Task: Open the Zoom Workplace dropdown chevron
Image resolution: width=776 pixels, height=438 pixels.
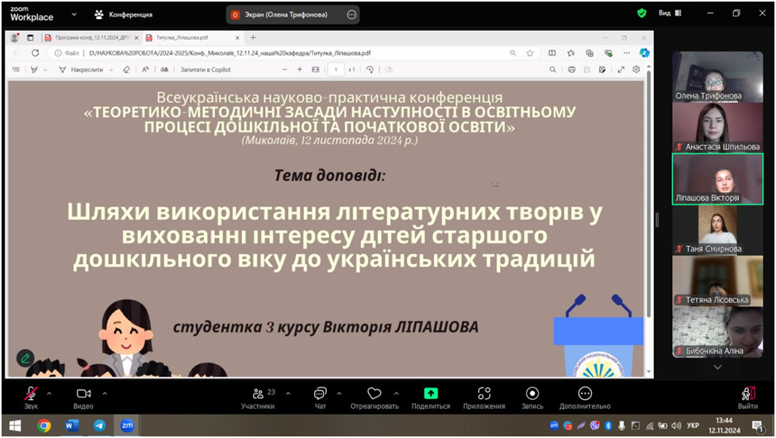Action: coord(75,14)
